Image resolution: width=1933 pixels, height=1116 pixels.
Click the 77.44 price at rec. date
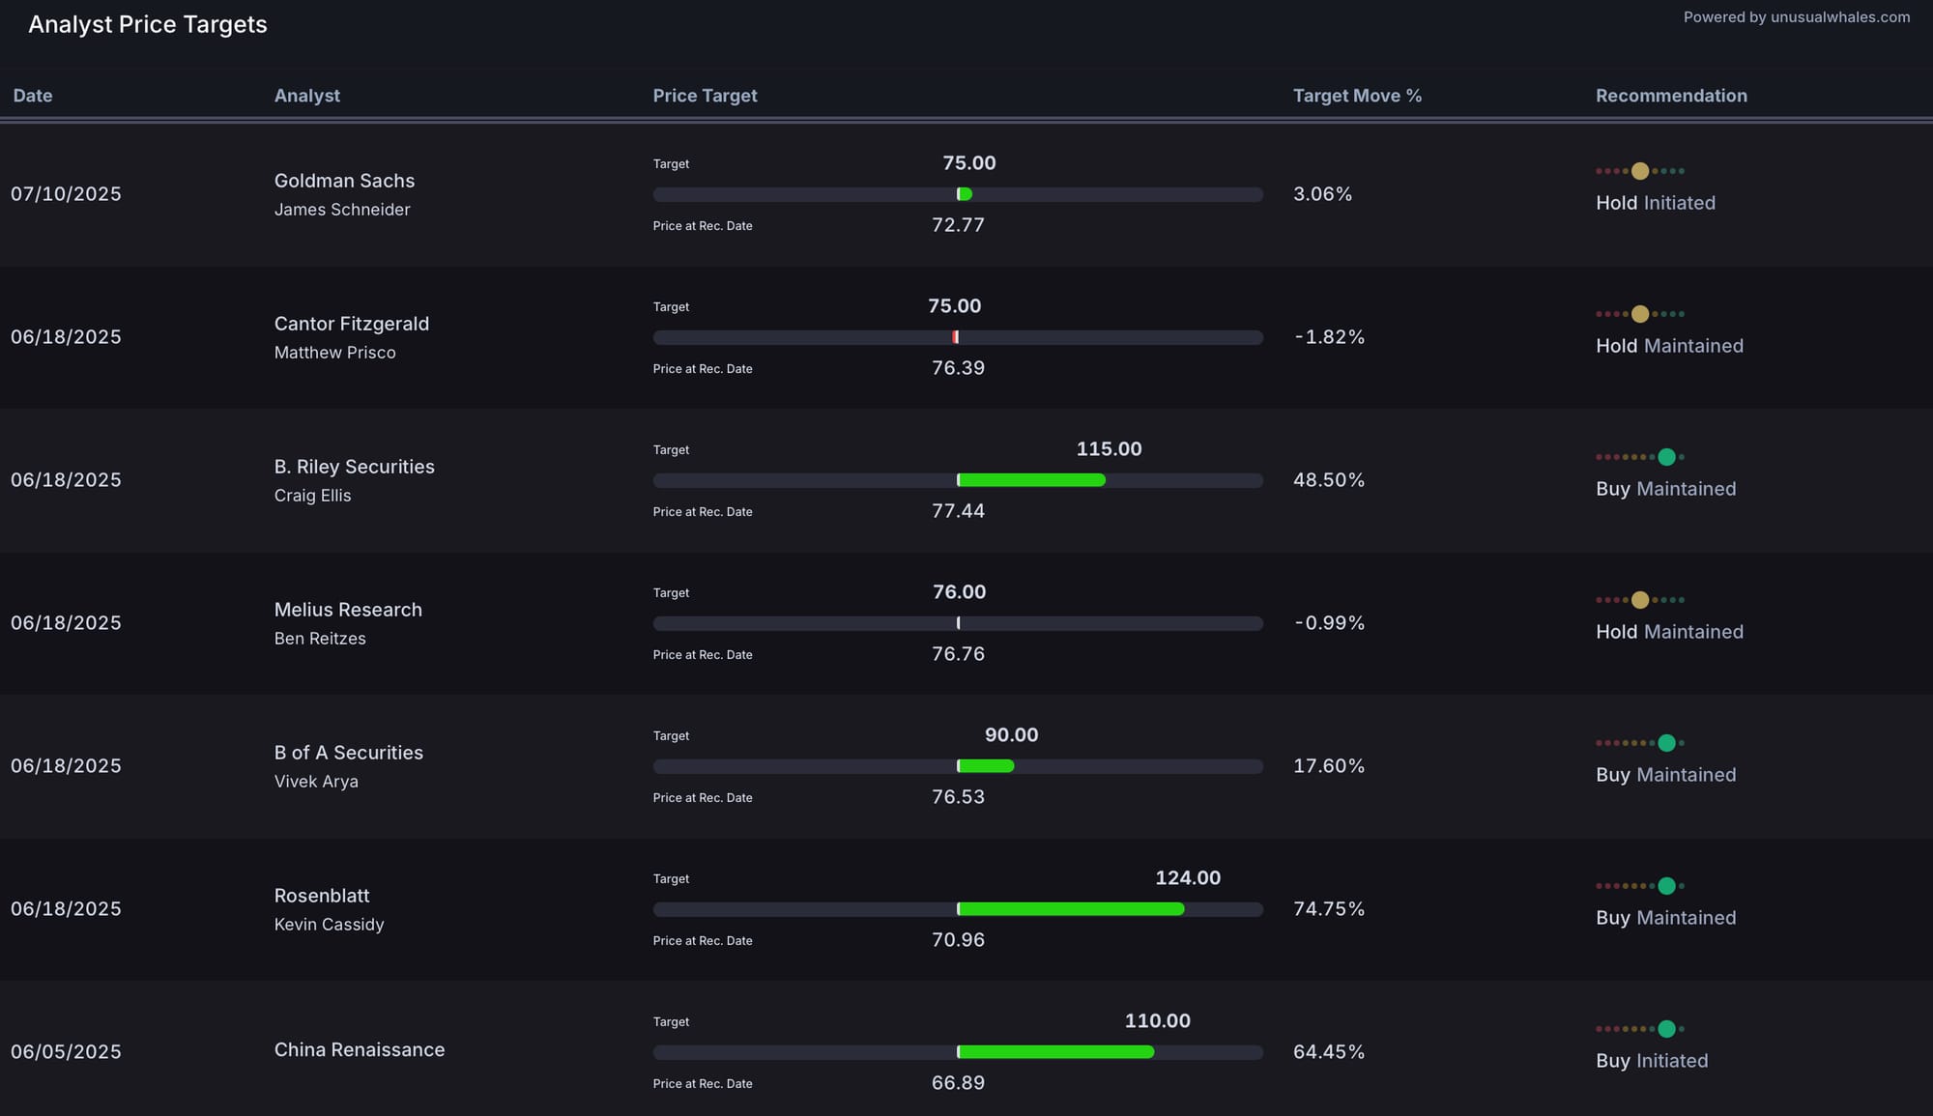958,511
